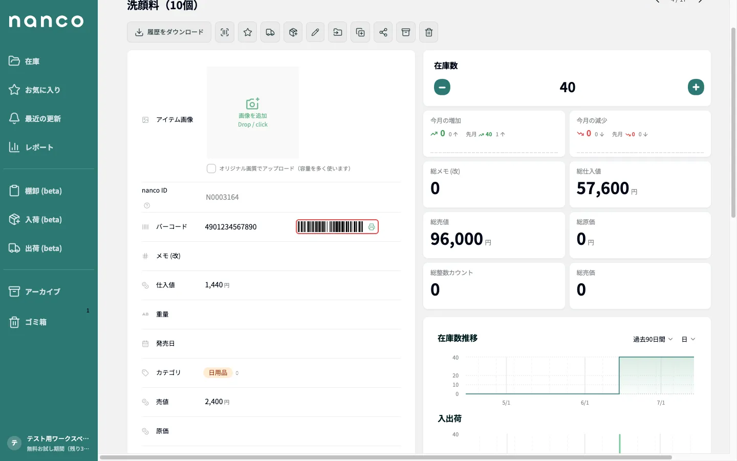Mark item as favorite with star icon
The height and width of the screenshot is (461, 737).
[248, 32]
